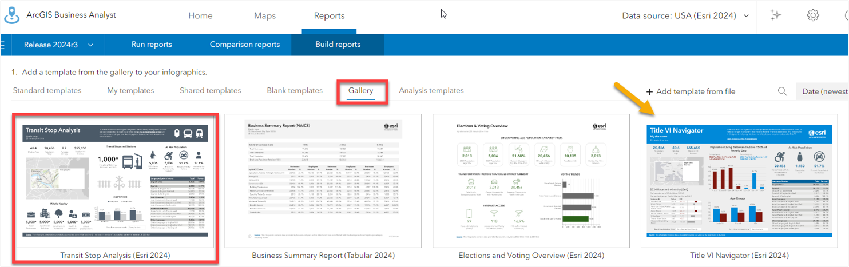Open the Comparison reports tab

point(244,45)
